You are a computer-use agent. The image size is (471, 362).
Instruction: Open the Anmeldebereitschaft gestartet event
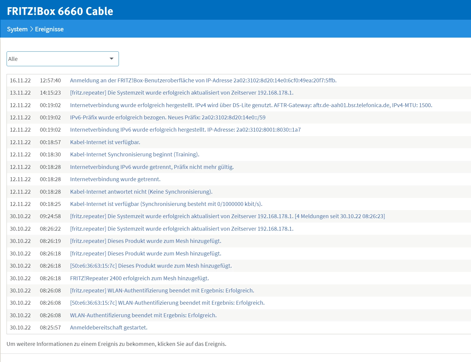pyautogui.click(x=109, y=328)
